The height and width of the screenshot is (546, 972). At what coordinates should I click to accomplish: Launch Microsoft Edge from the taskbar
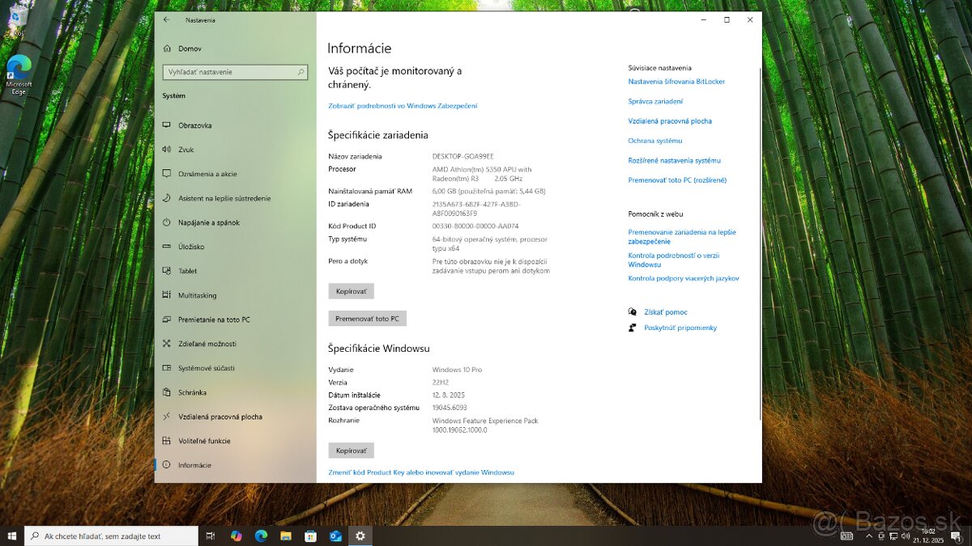[261, 535]
